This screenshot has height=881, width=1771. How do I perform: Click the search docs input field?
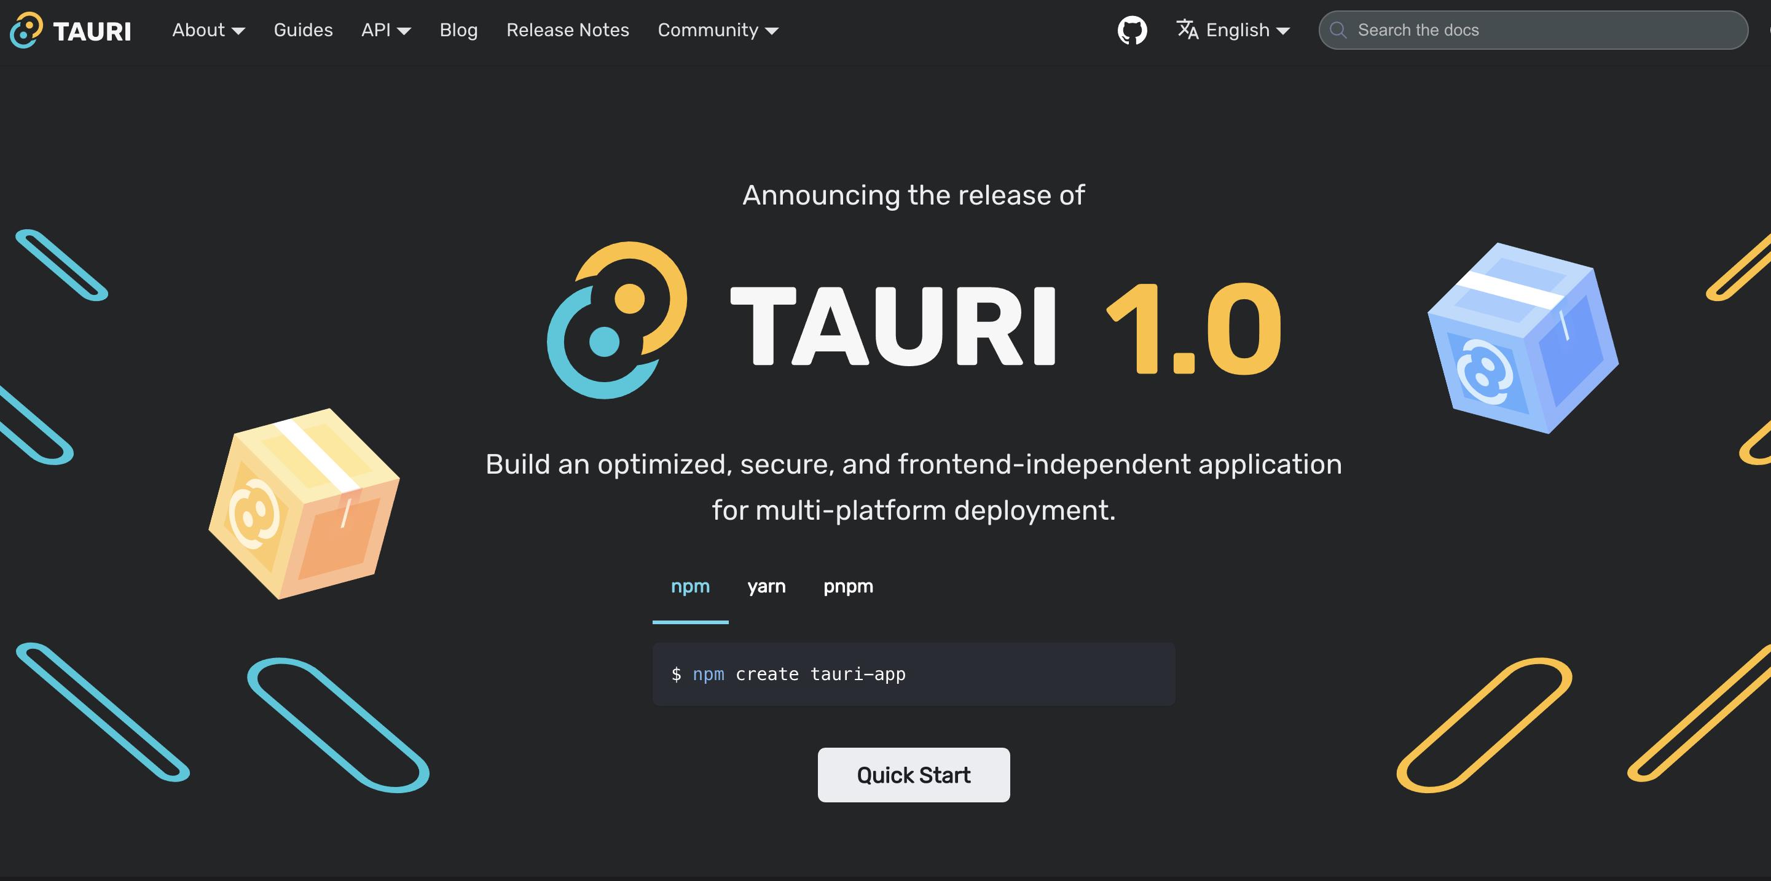point(1534,29)
